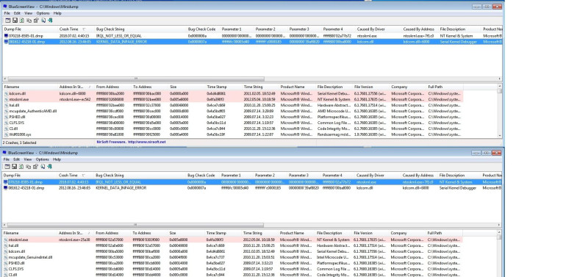Viewport: 588px width, 277px height.
Task: Sort by Crash Time column in upper window
Action: 76,29
